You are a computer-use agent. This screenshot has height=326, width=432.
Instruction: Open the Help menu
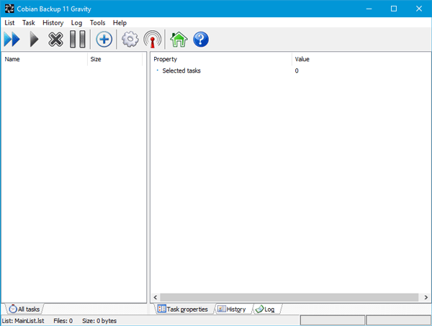click(120, 23)
